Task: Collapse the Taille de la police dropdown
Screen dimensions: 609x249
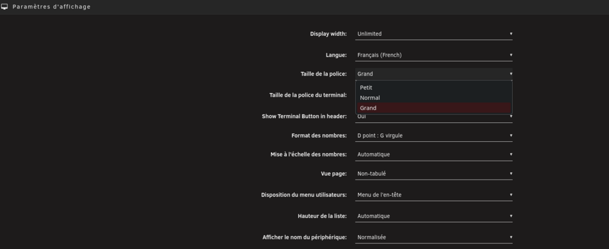Action: point(434,74)
